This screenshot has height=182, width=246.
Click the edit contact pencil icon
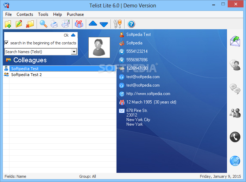point(19,24)
